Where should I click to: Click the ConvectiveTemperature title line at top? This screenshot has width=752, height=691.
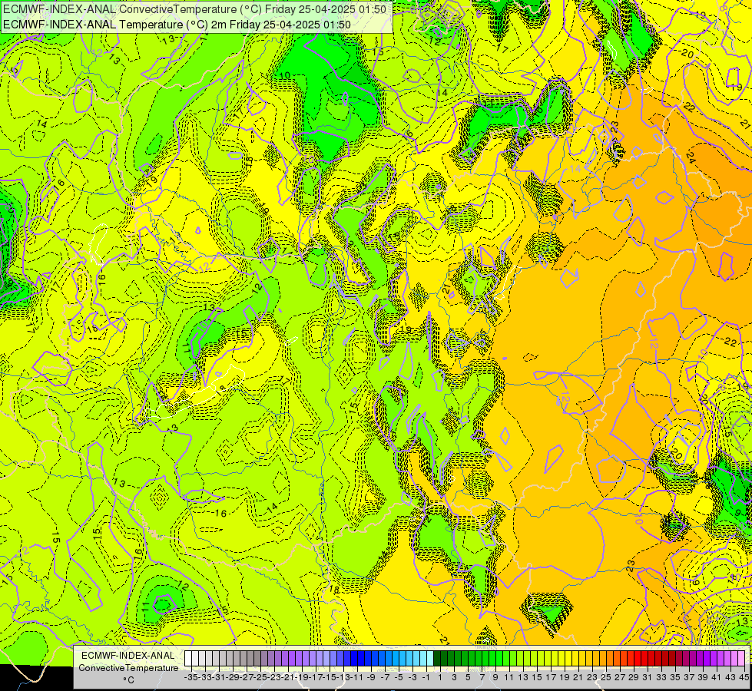[x=194, y=9]
